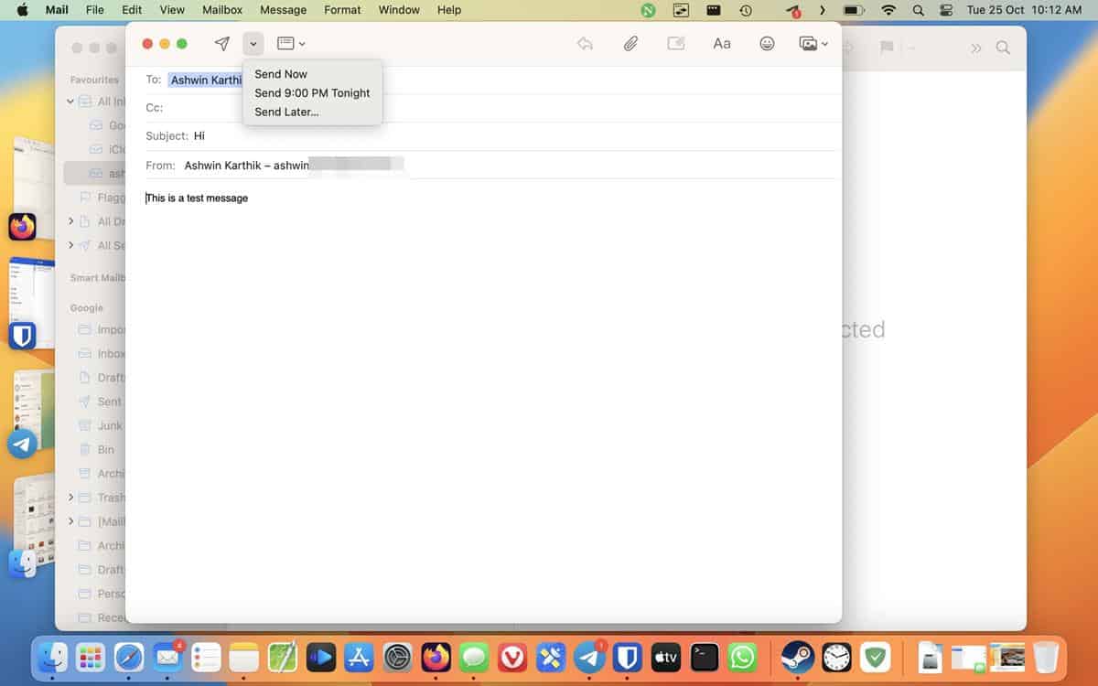Image resolution: width=1098 pixels, height=686 pixels.
Task: Open WhatsApp from the Dock
Action: point(744,657)
